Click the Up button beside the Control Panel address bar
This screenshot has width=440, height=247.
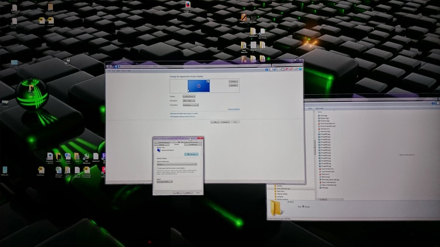pyautogui.click(x=116, y=66)
